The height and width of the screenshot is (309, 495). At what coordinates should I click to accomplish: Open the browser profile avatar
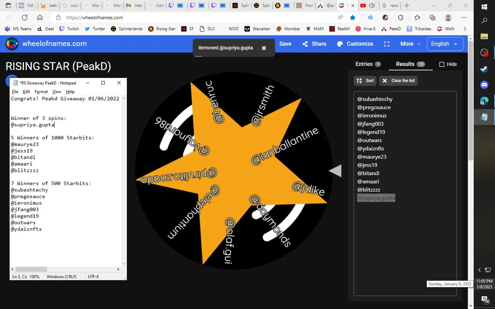tap(448, 17)
